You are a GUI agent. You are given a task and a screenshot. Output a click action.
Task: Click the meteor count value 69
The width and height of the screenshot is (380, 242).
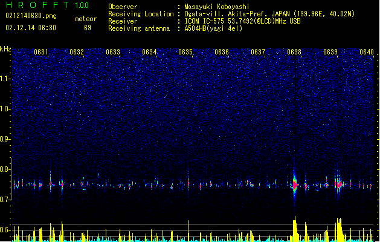(x=88, y=28)
